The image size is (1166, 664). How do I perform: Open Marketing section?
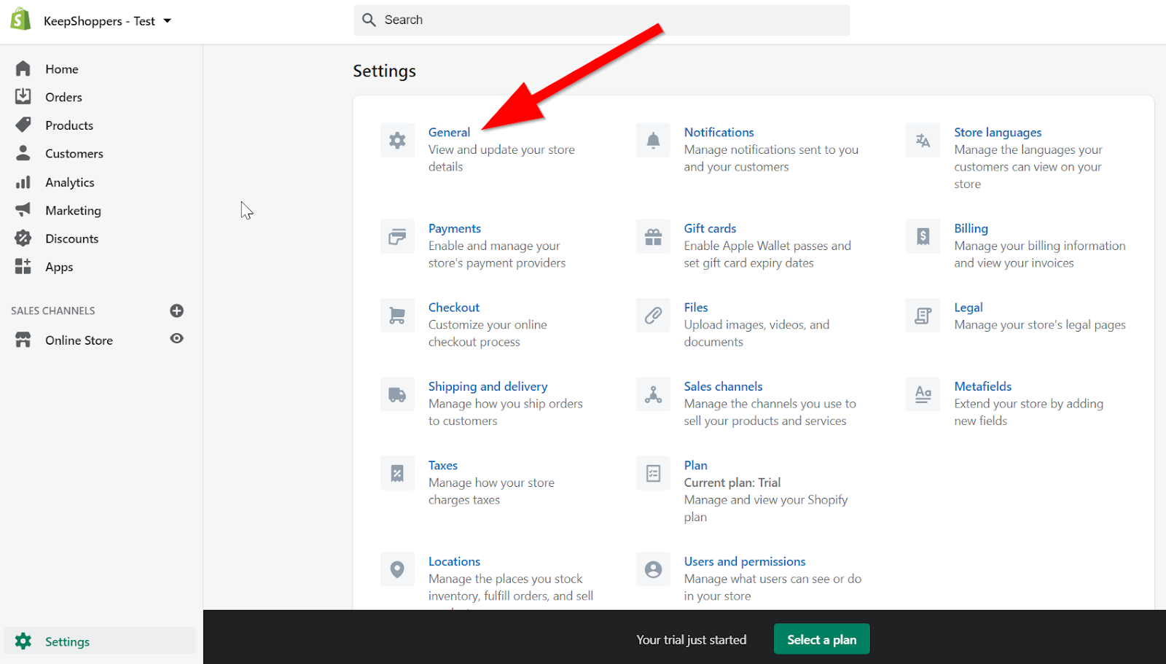click(x=73, y=211)
